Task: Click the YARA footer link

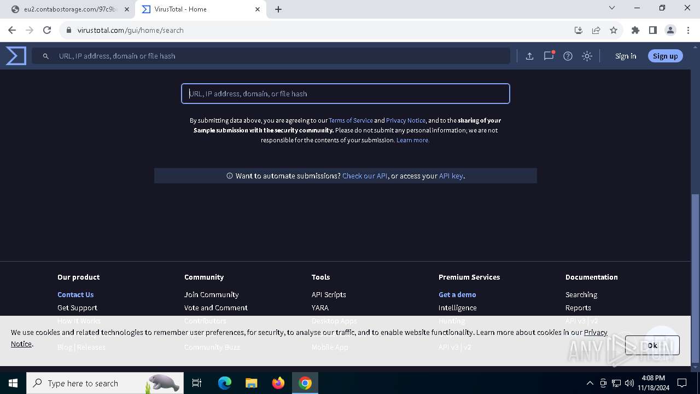Action: click(x=320, y=308)
